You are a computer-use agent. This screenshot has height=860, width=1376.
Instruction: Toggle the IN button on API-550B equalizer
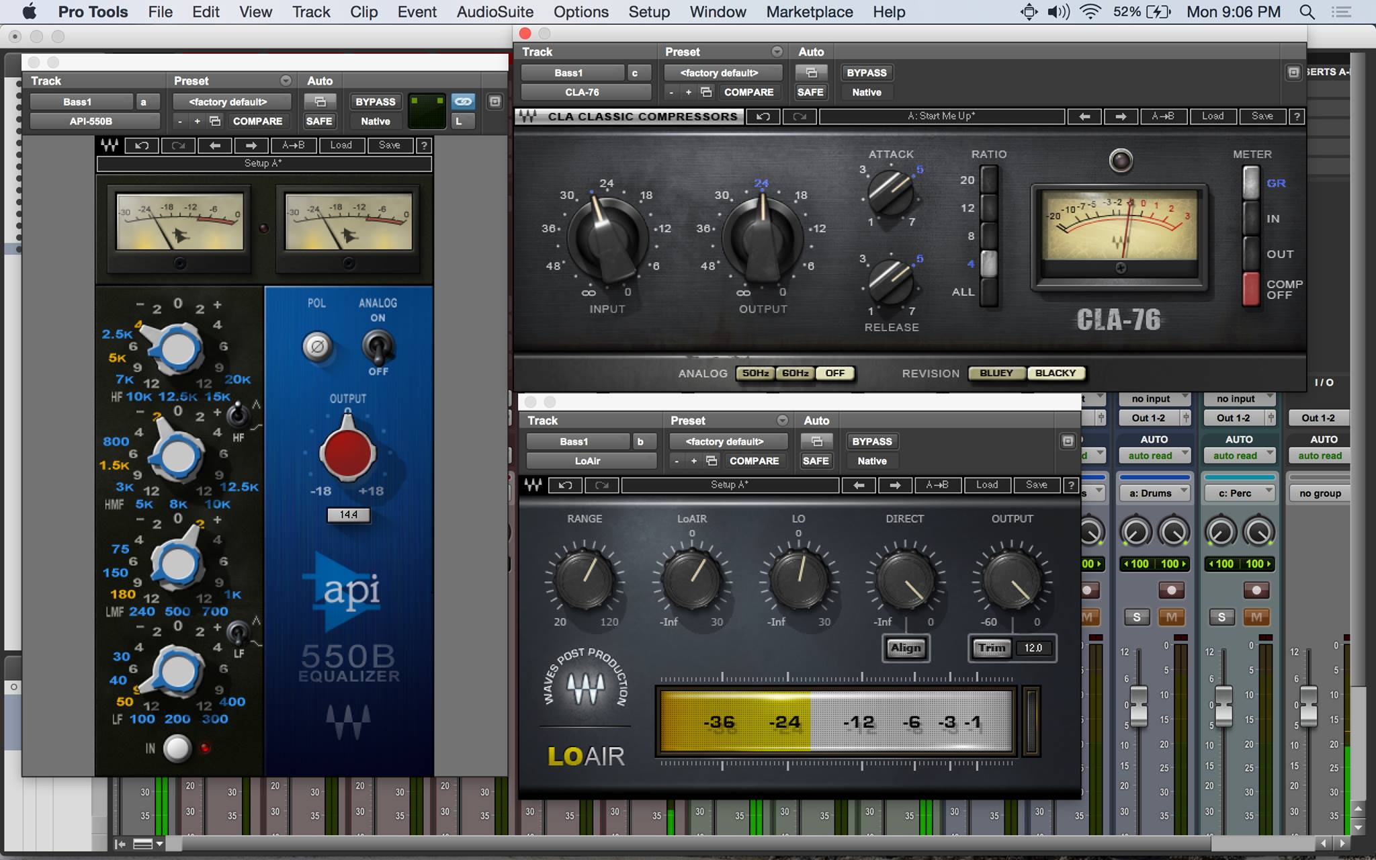pyautogui.click(x=177, y=748)
